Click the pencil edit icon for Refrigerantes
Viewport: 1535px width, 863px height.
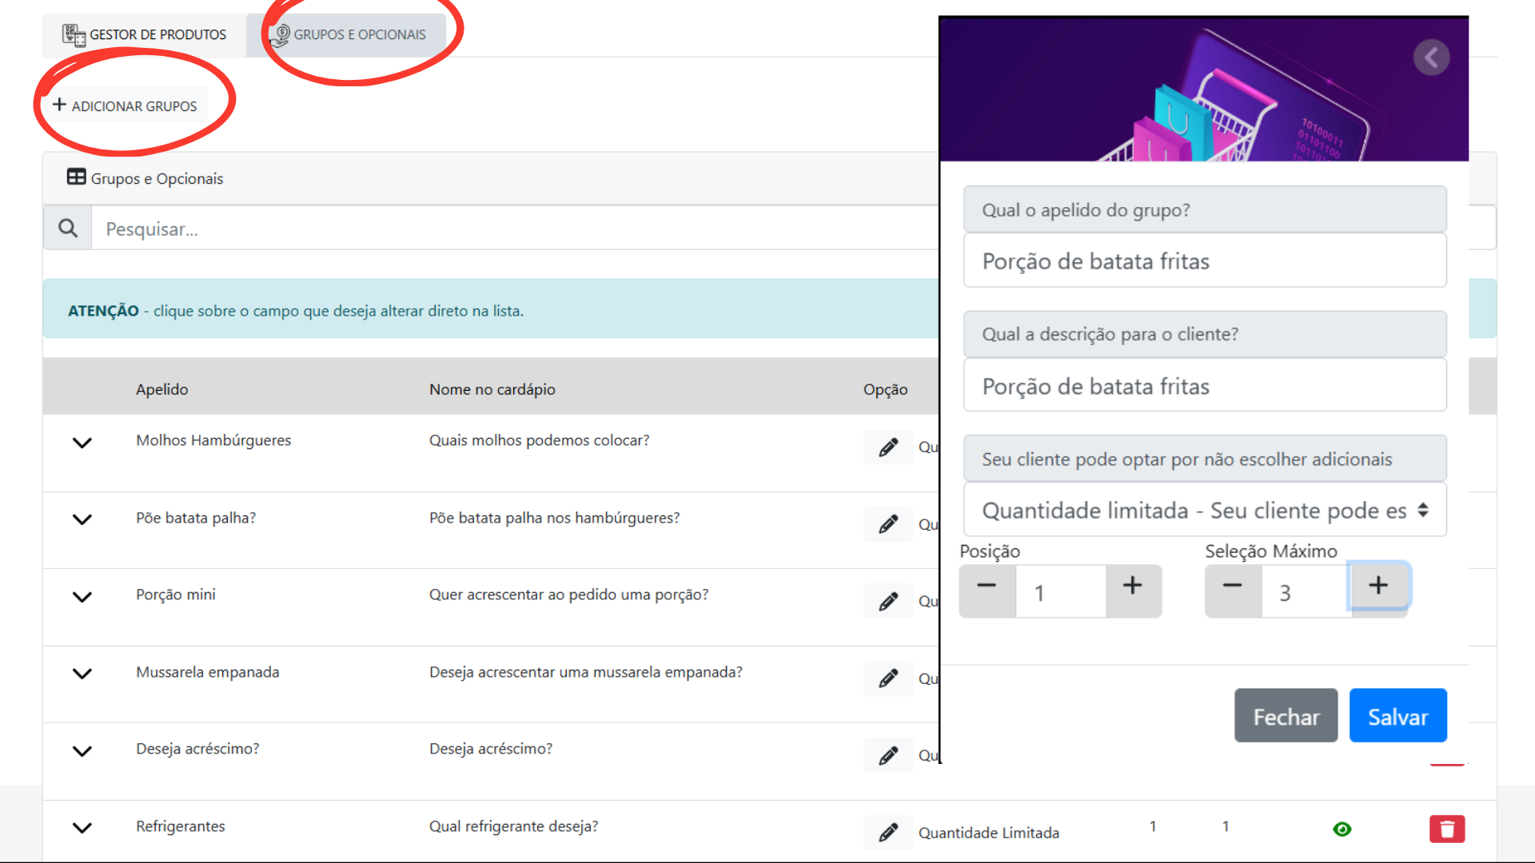pos(887,833)
